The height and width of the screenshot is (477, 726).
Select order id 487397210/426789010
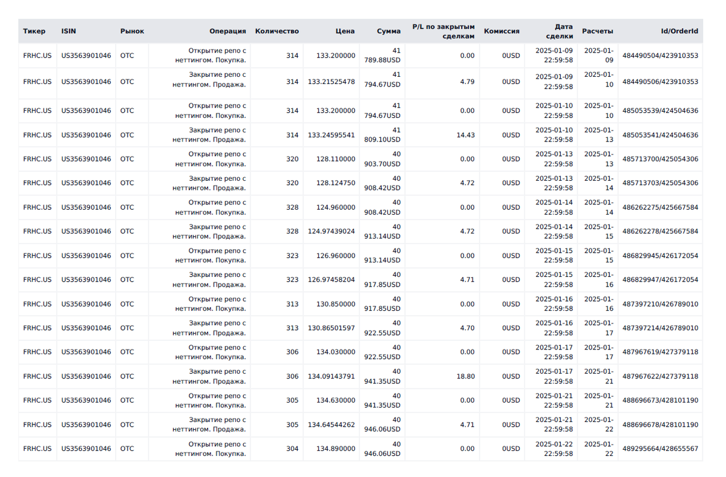660,304
